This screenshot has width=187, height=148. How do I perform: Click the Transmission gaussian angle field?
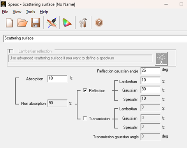coord(150,136)
